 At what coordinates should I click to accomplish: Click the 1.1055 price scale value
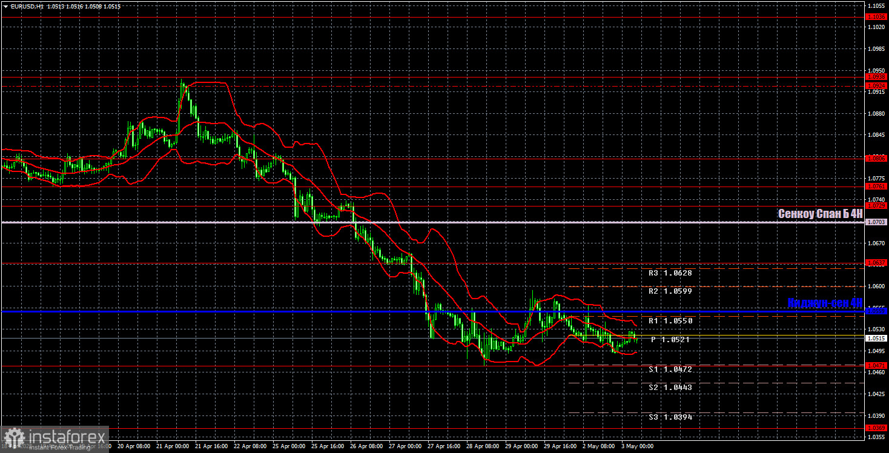tap(876, 5)
